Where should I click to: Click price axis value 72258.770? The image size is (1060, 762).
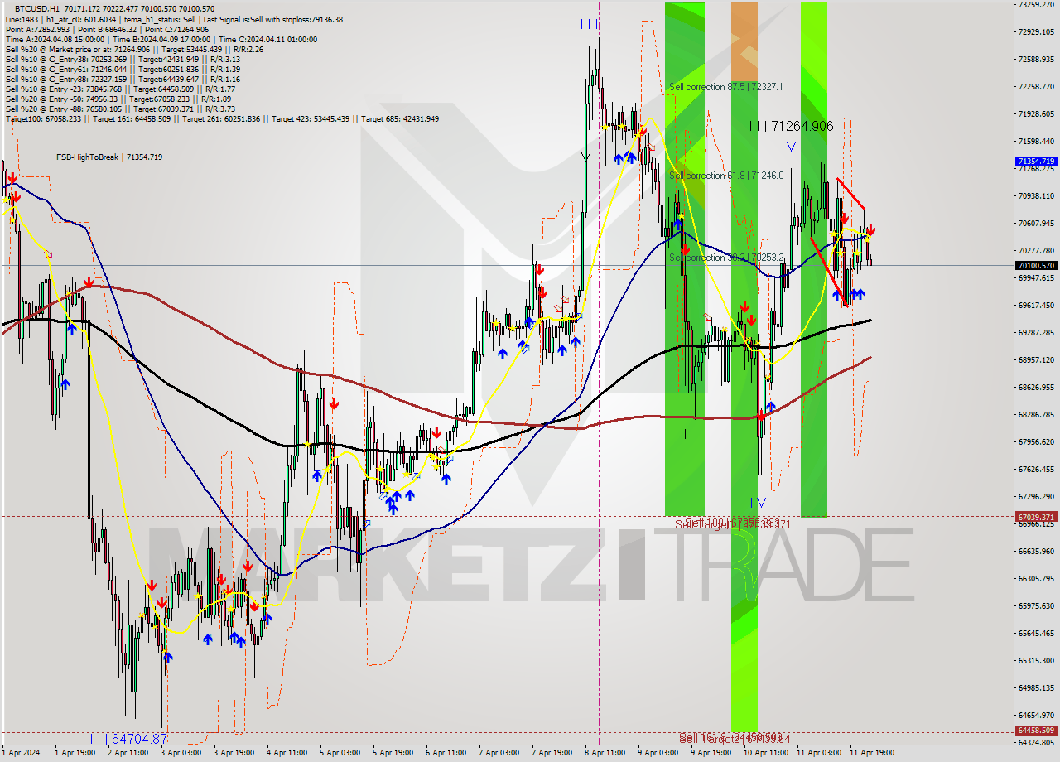click(1036, 87)
